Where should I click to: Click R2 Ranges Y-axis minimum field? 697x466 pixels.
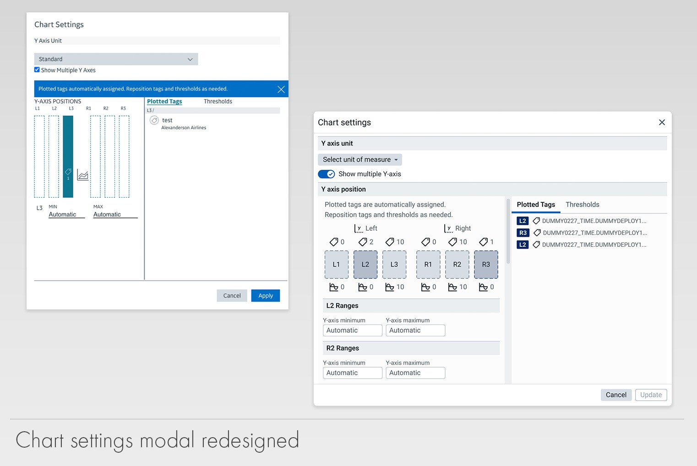[353, 373]
